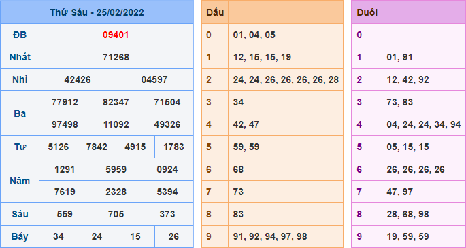The height and width of the screenshot is (248, 466).
Task: Select the Sáu row label
Action: click(20, 214)
